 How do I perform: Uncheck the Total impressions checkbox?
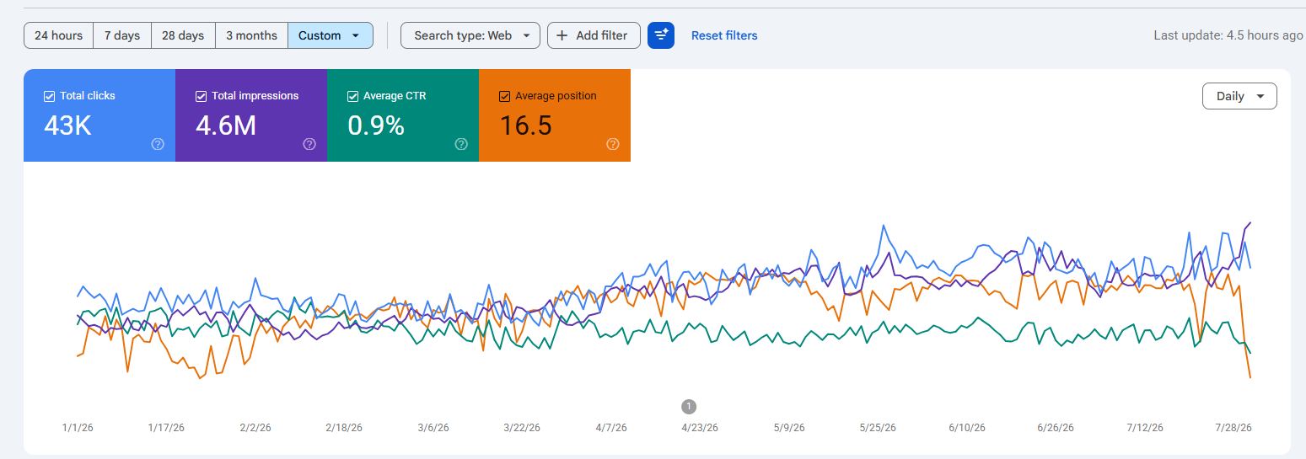pyautogui.click(x=201, y=96)
